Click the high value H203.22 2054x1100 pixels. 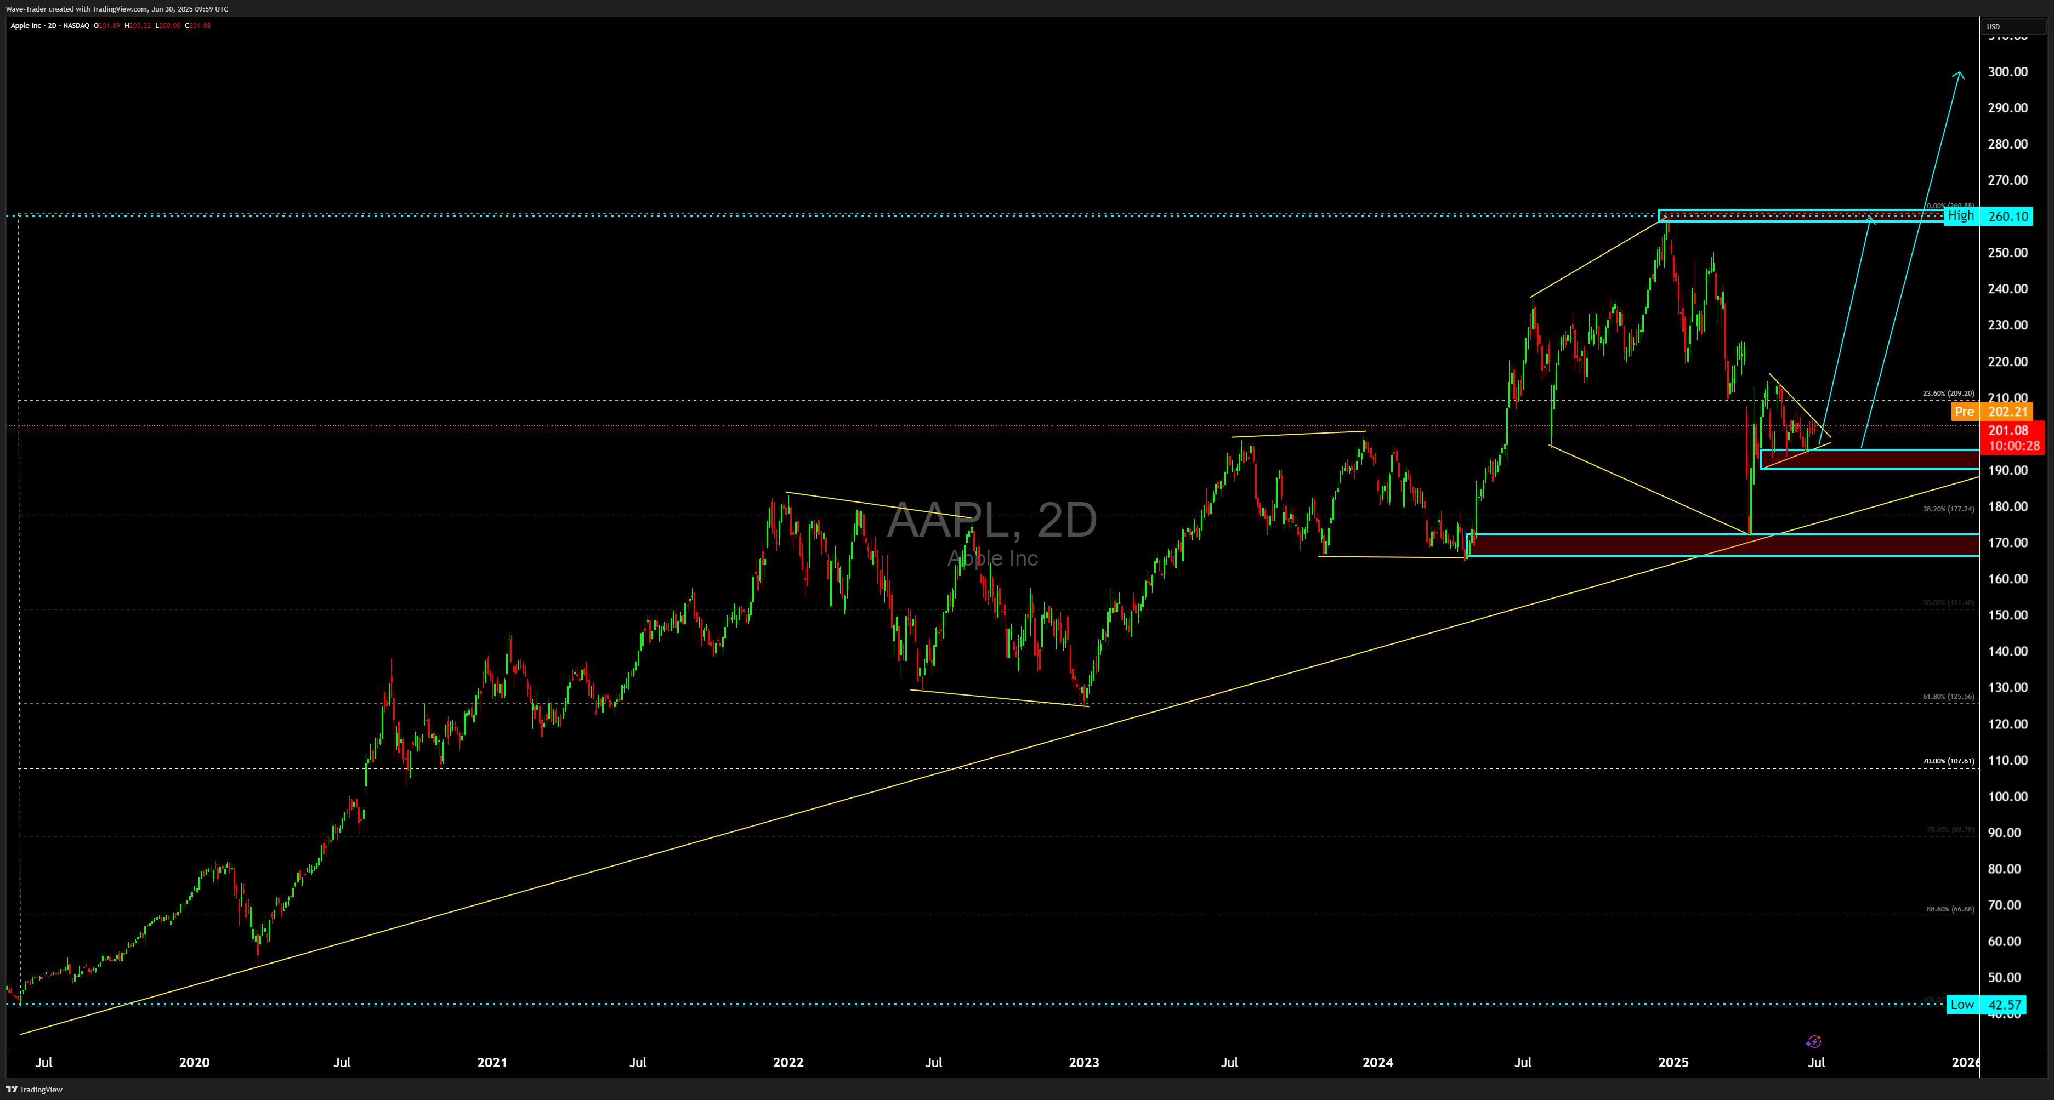pyautogui.click(x=137, y=26)
